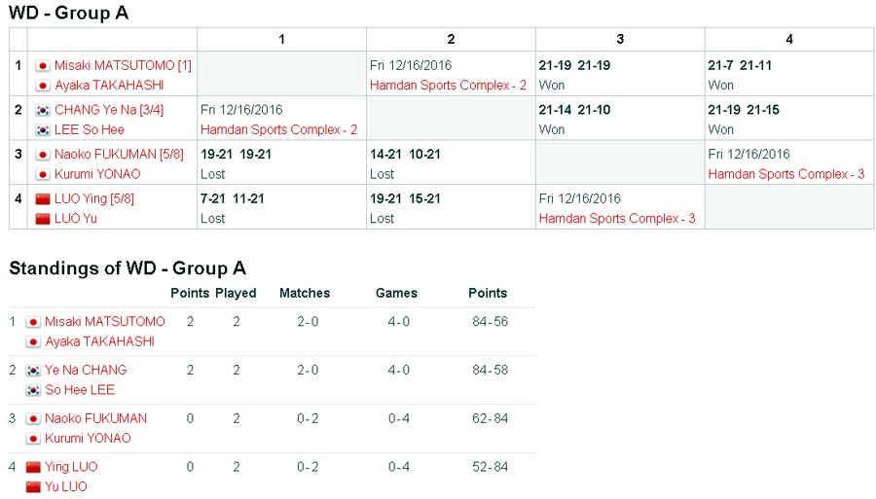The height and width of the screenshot is (499, 876).
Task: Open LUO Yu player link in group table
Action: [75, 219]
